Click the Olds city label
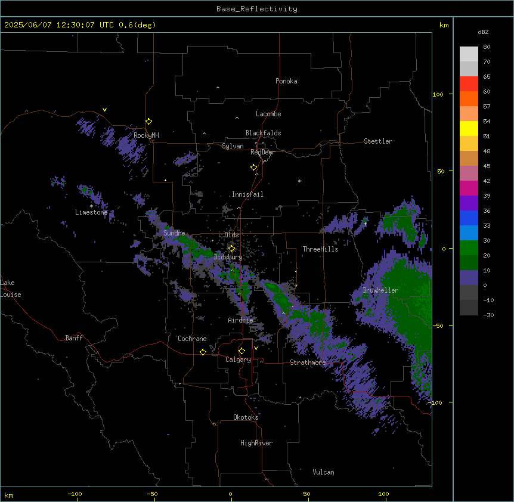The image size is (514, 502). click(x=231, y=235)
